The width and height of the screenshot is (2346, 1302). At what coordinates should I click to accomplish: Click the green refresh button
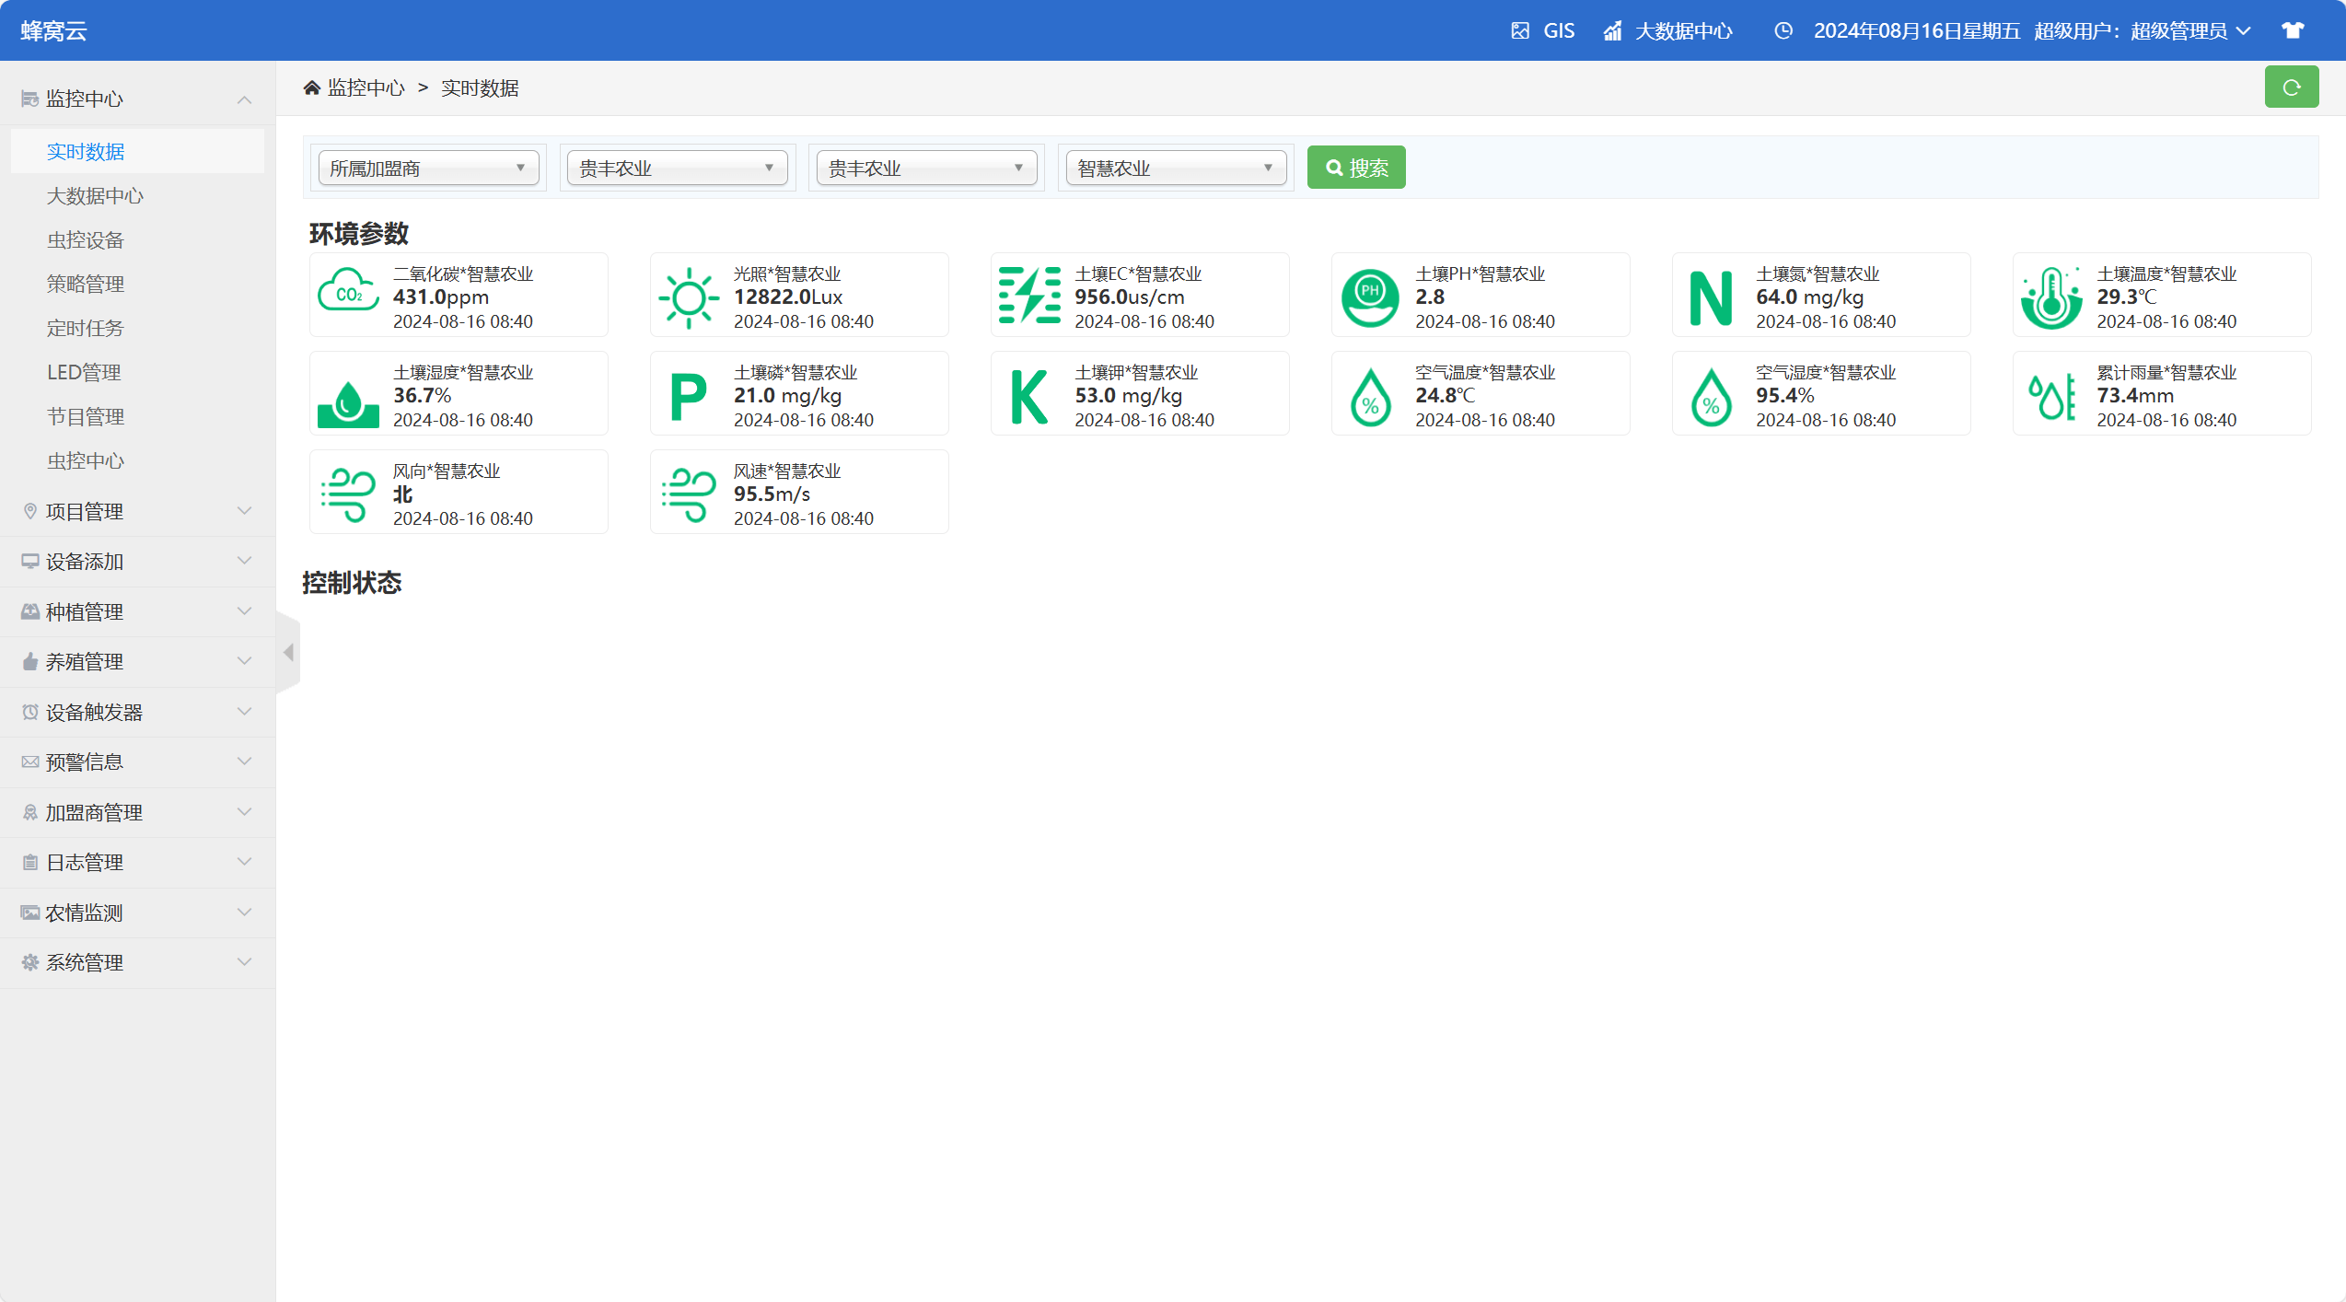point(2292,87)
